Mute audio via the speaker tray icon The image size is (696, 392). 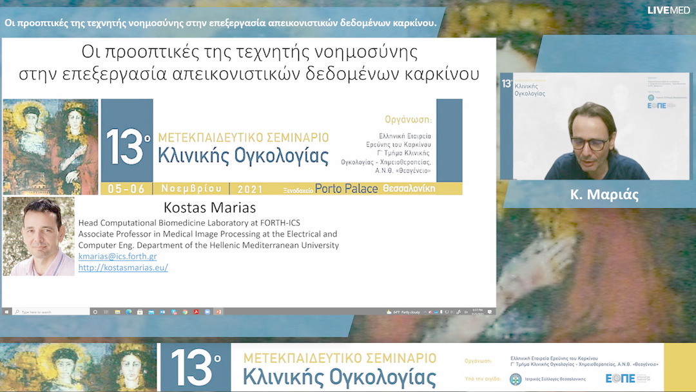coord(452,313)
